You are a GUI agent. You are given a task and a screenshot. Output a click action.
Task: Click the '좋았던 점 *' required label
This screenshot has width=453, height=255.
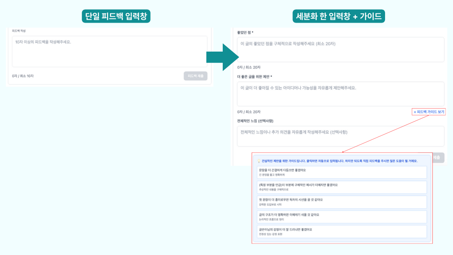[245, 32]
